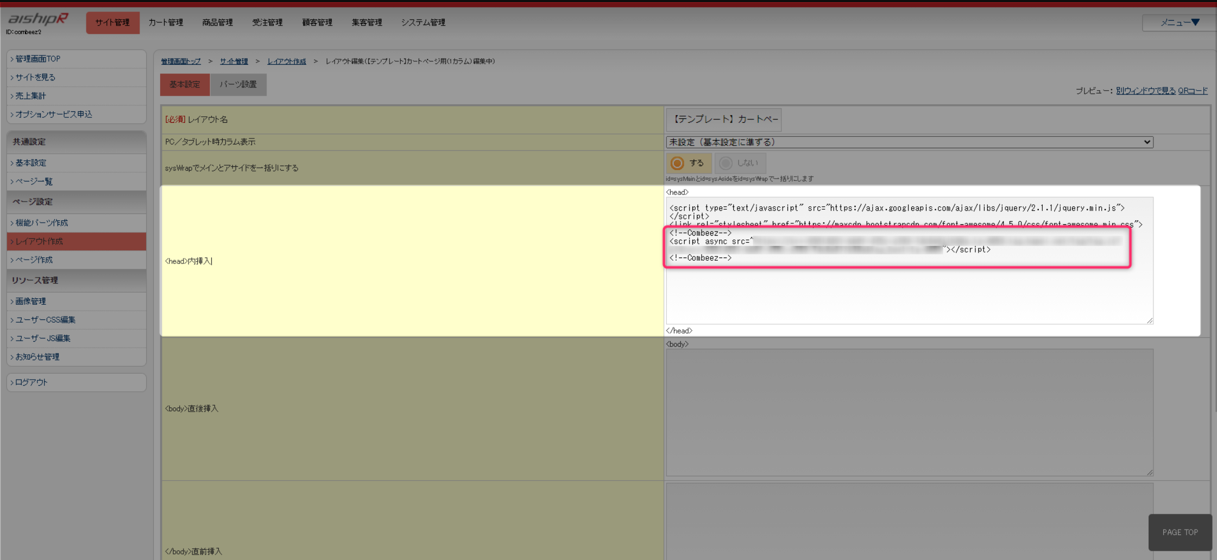Grab the head textarea resize handle
The image size is (1217, 560).
click(1150, 320)
